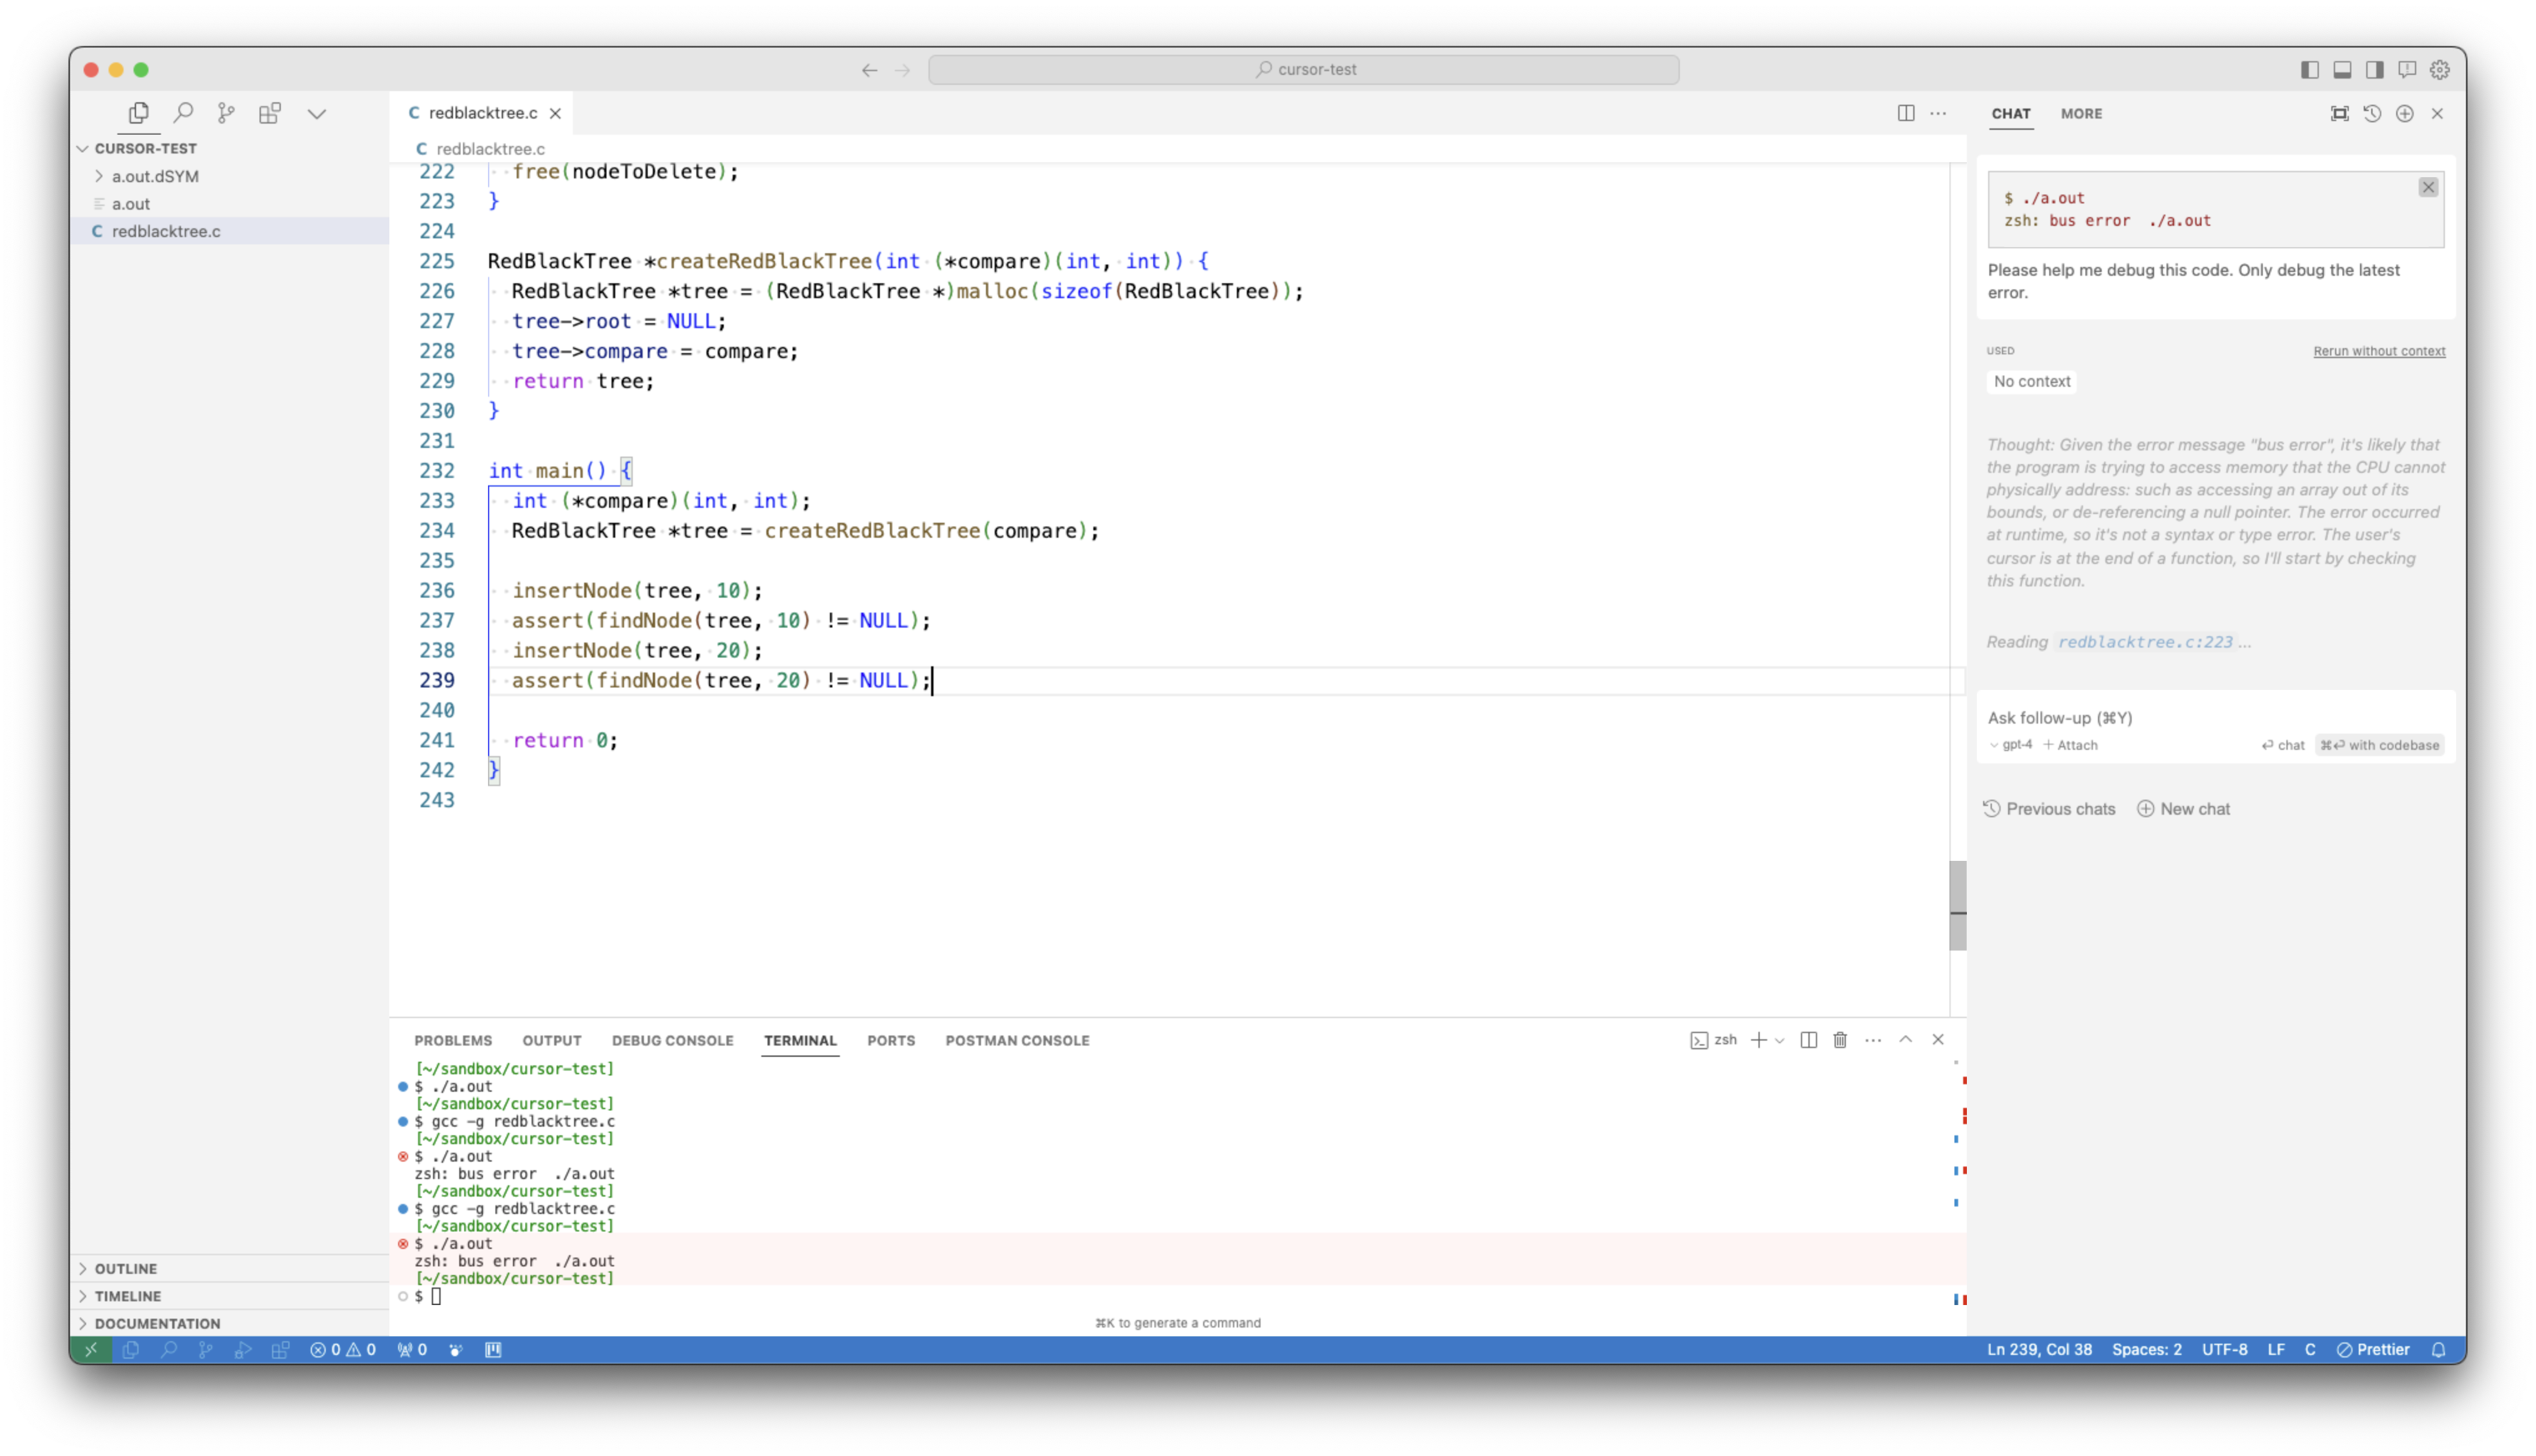
Task: Kill terminal with the trash icon
Action: click(x=1840, y=1040)
